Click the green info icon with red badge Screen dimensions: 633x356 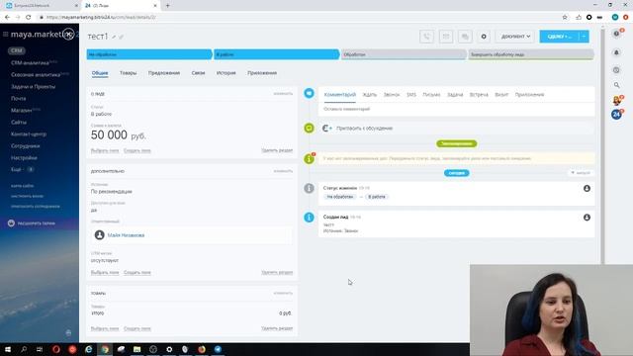[309, 158]
